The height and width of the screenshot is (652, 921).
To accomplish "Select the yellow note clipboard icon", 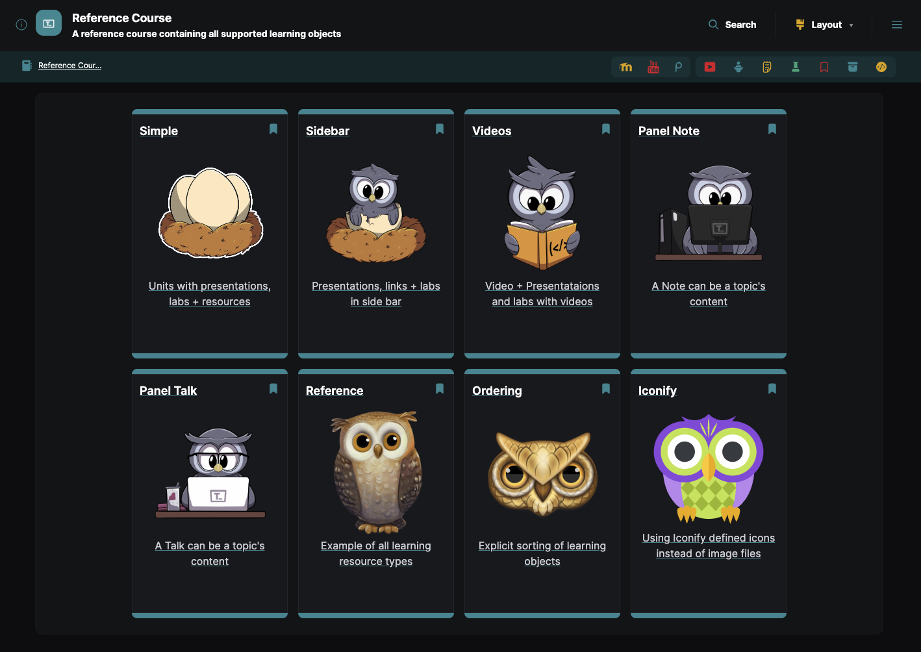I will (x=767, y=66).
